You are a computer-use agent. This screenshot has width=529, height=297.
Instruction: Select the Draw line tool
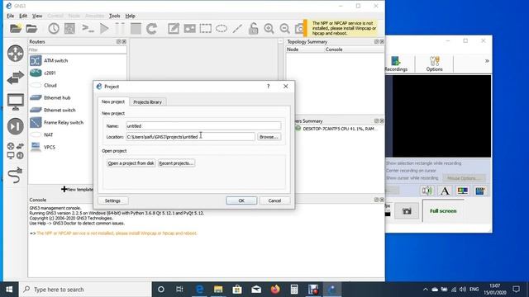tap(237, 28)
